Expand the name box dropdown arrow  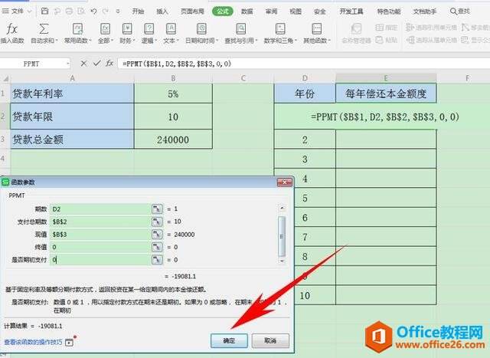[x=67, y=64]
